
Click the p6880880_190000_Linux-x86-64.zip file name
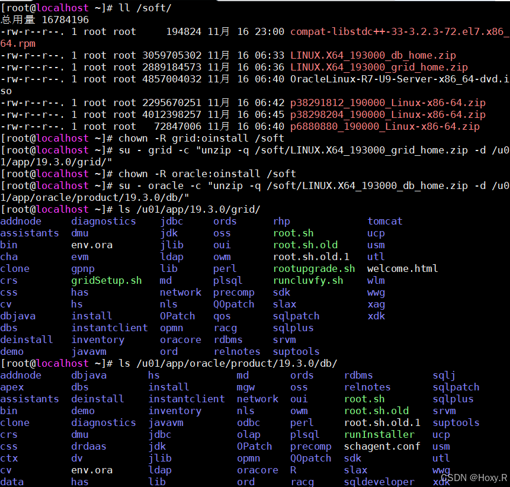(x=385, y=126)
